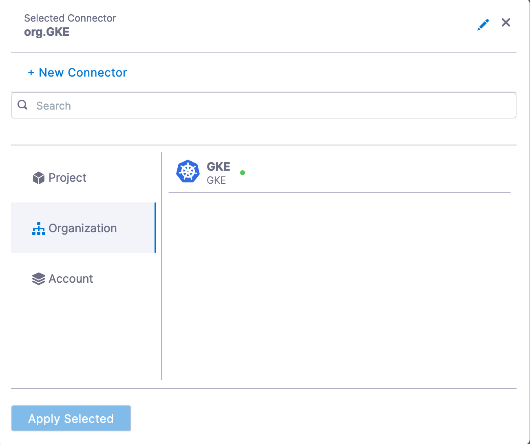Select the Organization scope tab

click(x=83, y=228)
